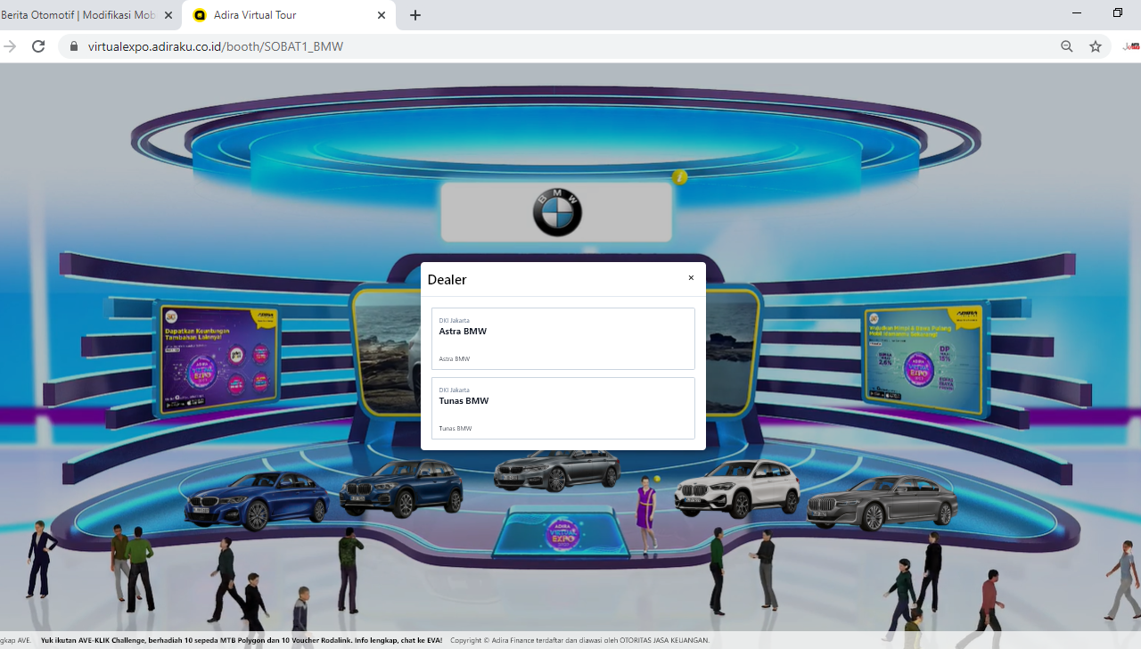Click the address bar URL field

coord(535,46)
